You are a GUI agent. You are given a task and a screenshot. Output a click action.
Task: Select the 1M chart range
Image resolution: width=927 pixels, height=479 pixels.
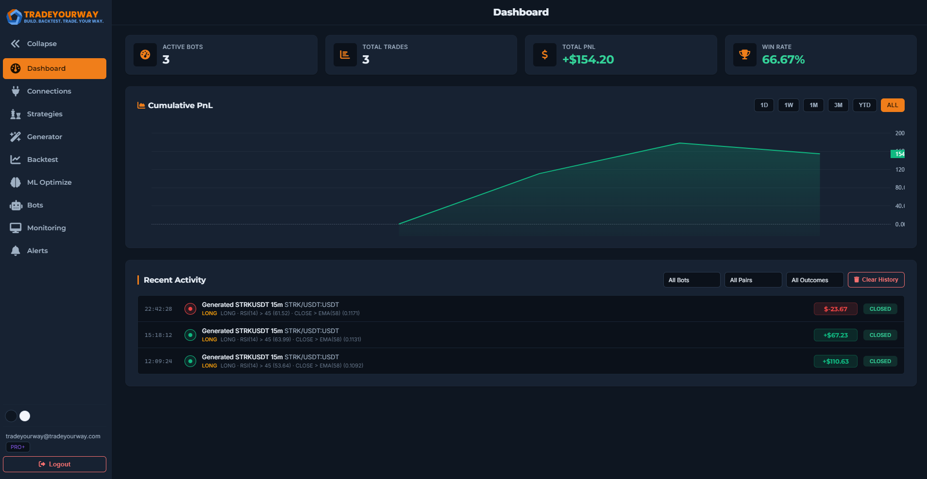tap(813, 105)
